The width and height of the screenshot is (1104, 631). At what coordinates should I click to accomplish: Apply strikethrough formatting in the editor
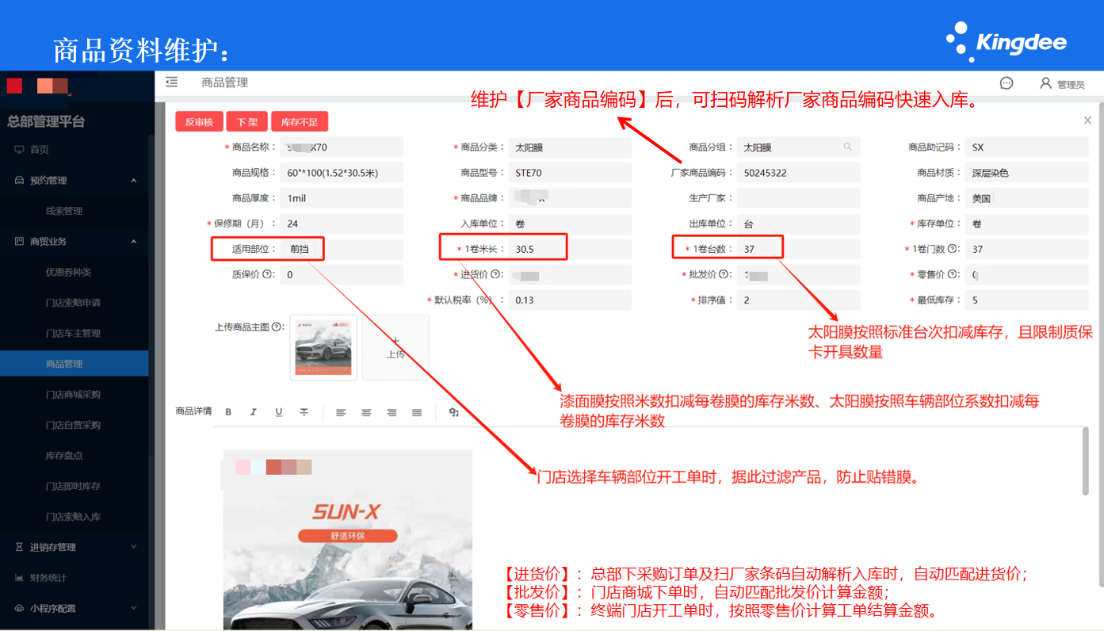click(x=304, y=412)
